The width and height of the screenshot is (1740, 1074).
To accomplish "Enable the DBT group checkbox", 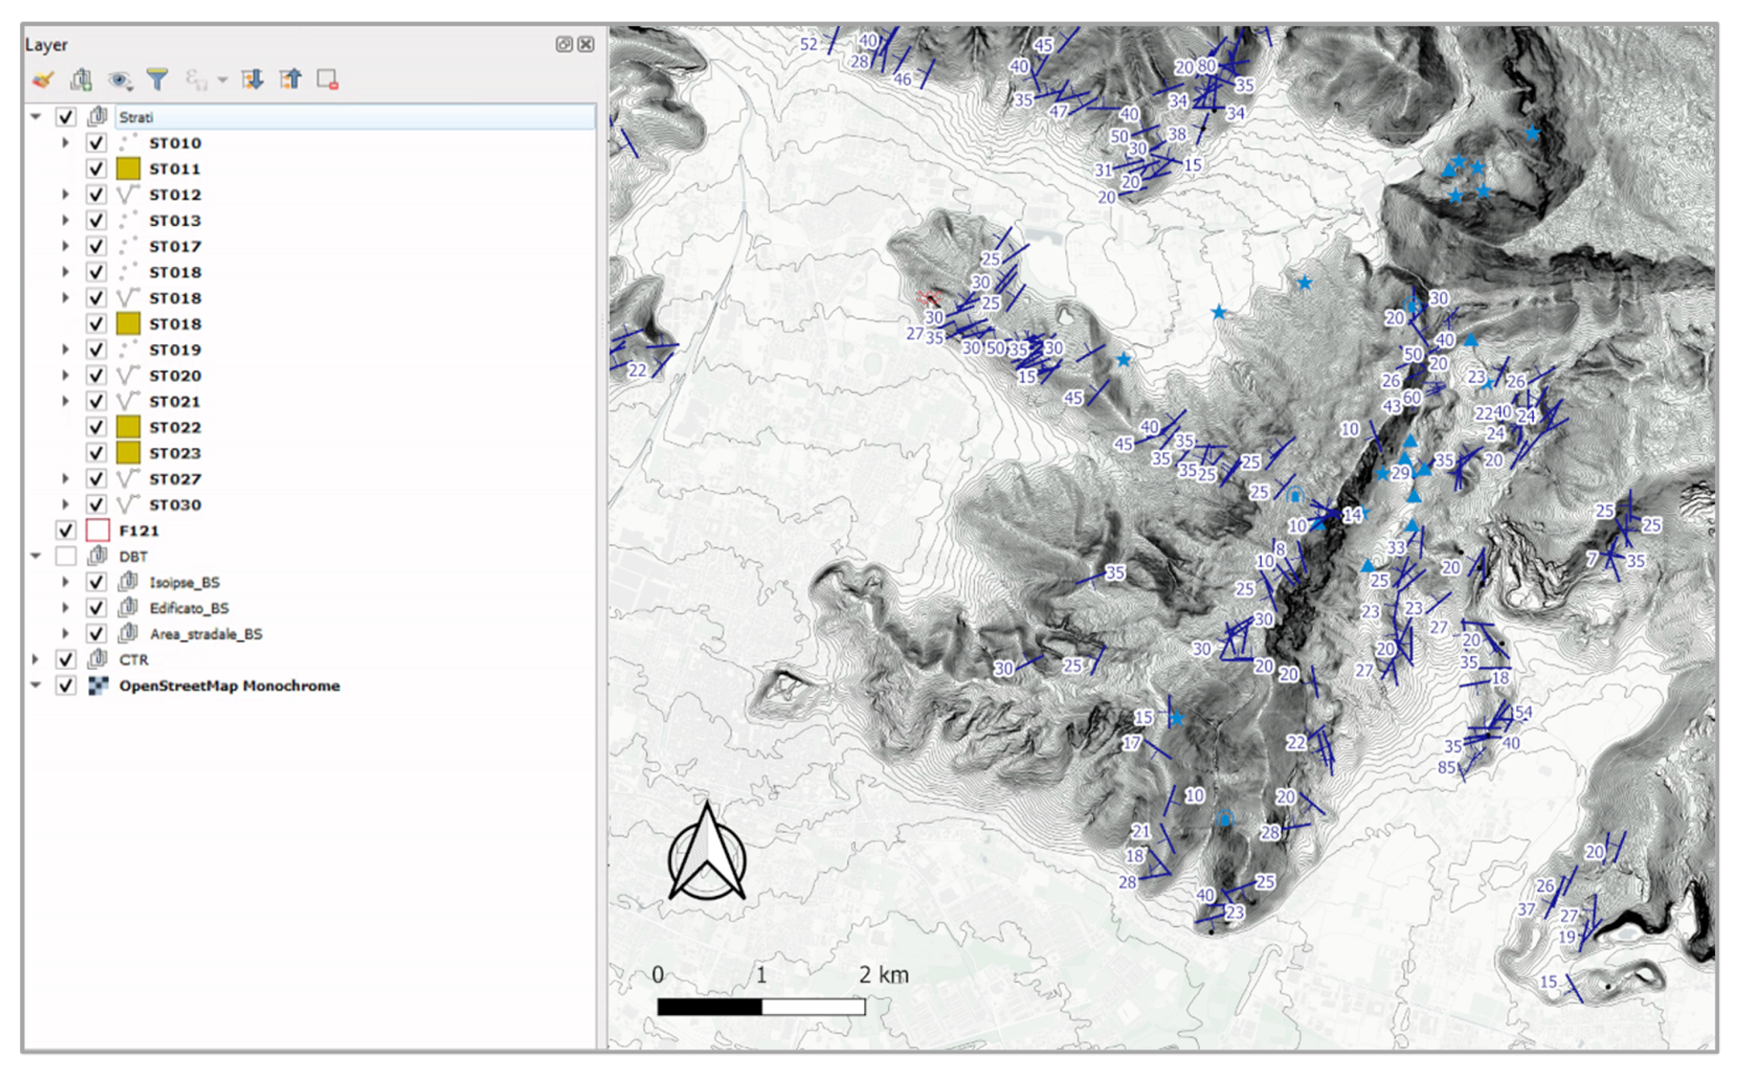I will coord(66,556).
